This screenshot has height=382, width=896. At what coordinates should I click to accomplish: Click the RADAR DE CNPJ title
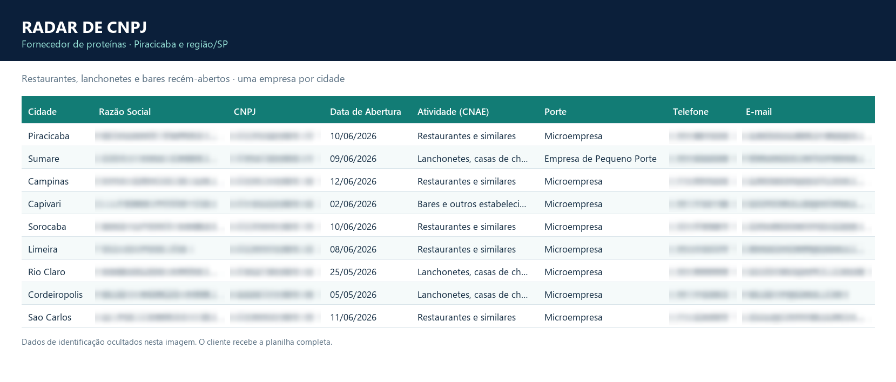[84, 27]
